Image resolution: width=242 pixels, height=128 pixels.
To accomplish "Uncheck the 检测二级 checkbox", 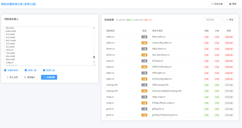I will [x=26, y=70].
